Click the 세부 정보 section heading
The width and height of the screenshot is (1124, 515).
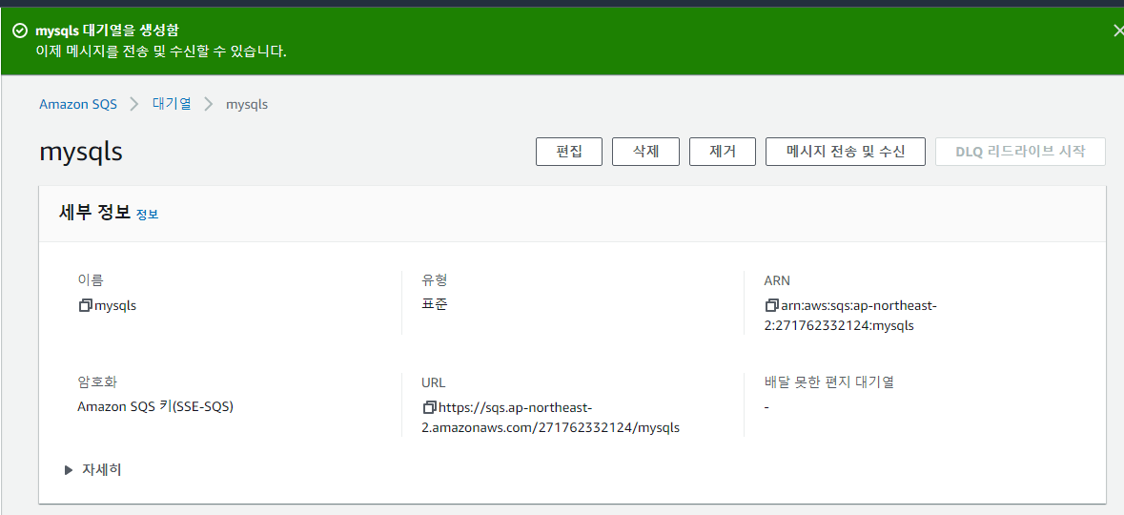(94, 213)
